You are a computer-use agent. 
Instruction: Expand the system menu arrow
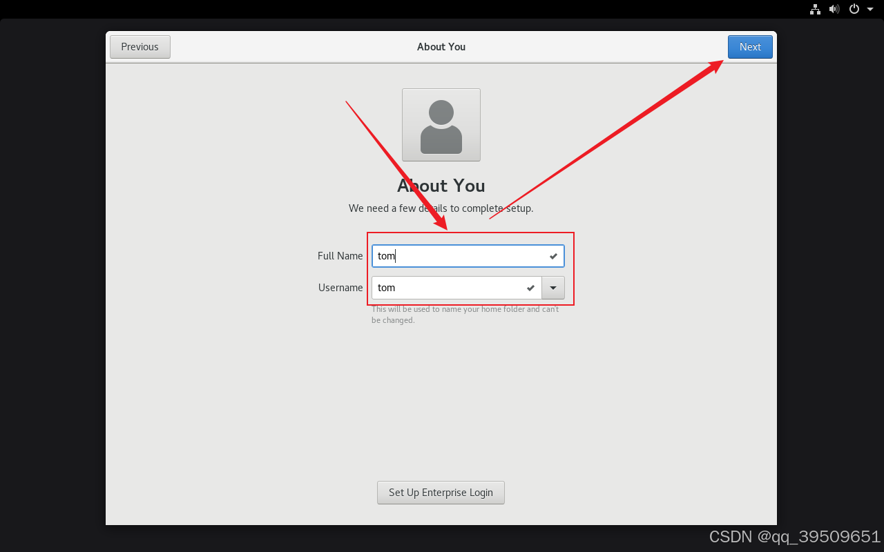(870, 9)
